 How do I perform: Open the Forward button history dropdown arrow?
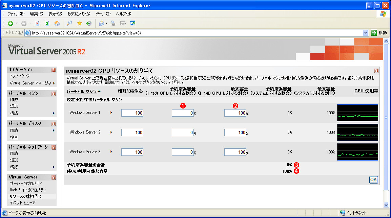(x=30, y=23)
